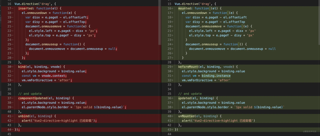The image size is (320, 136).
Task: Click "vm.vmForDirective = 'after'" on line 32
Action: tap(206, 80)
